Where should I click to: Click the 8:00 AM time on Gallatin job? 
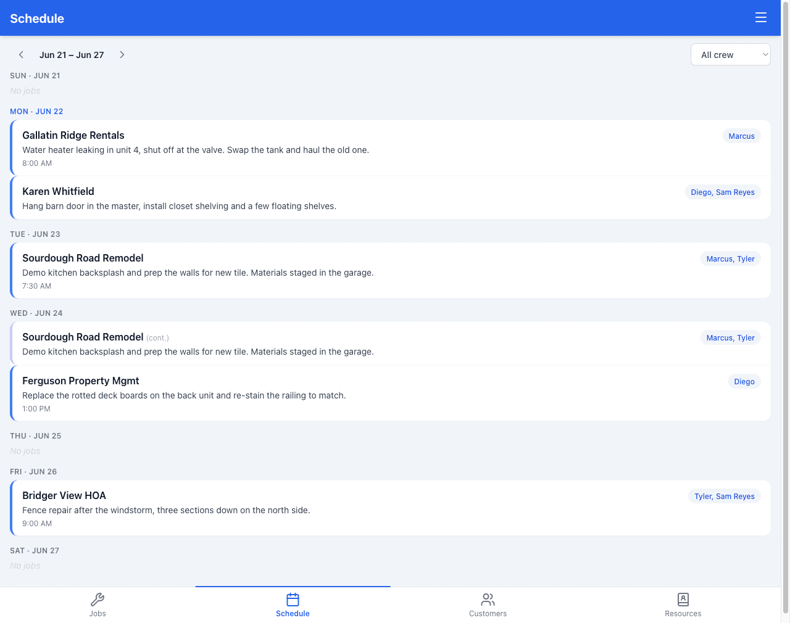pos(37,163)
